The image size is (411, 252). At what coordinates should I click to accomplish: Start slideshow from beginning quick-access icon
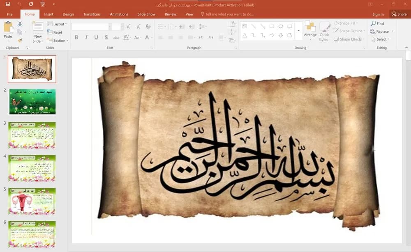pyautogui.click(x=42, y=4)
